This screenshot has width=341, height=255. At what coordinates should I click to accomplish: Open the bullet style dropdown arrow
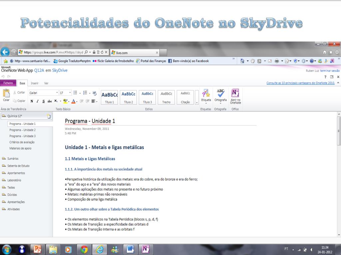point(80,93)
